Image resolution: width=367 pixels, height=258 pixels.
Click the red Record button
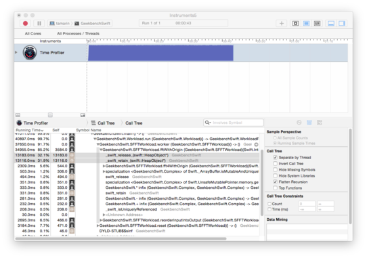click(25, 23)
